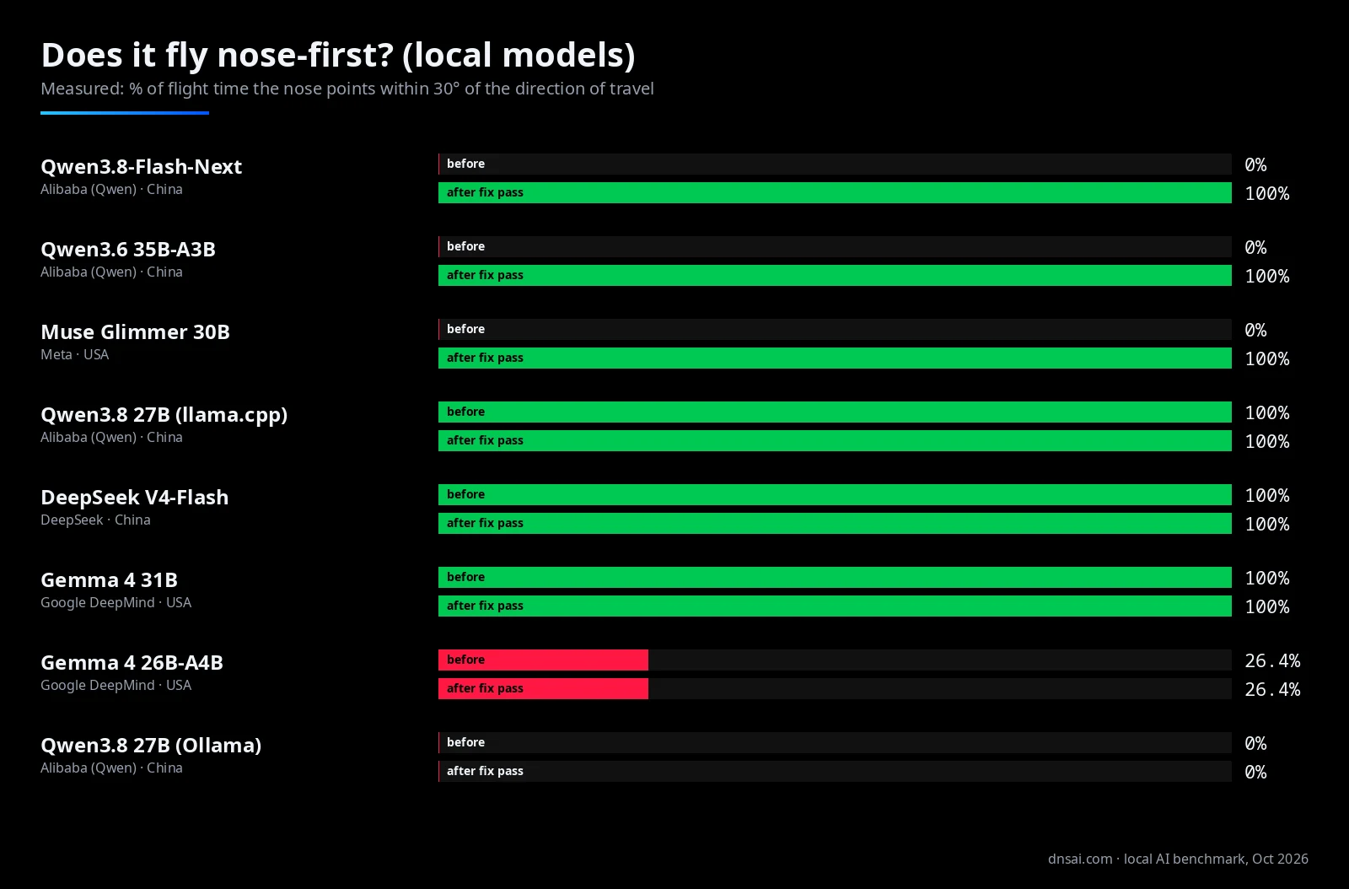Select the Qwen3.8 27B (llama.cpp) model name

(x=164, y=415)
